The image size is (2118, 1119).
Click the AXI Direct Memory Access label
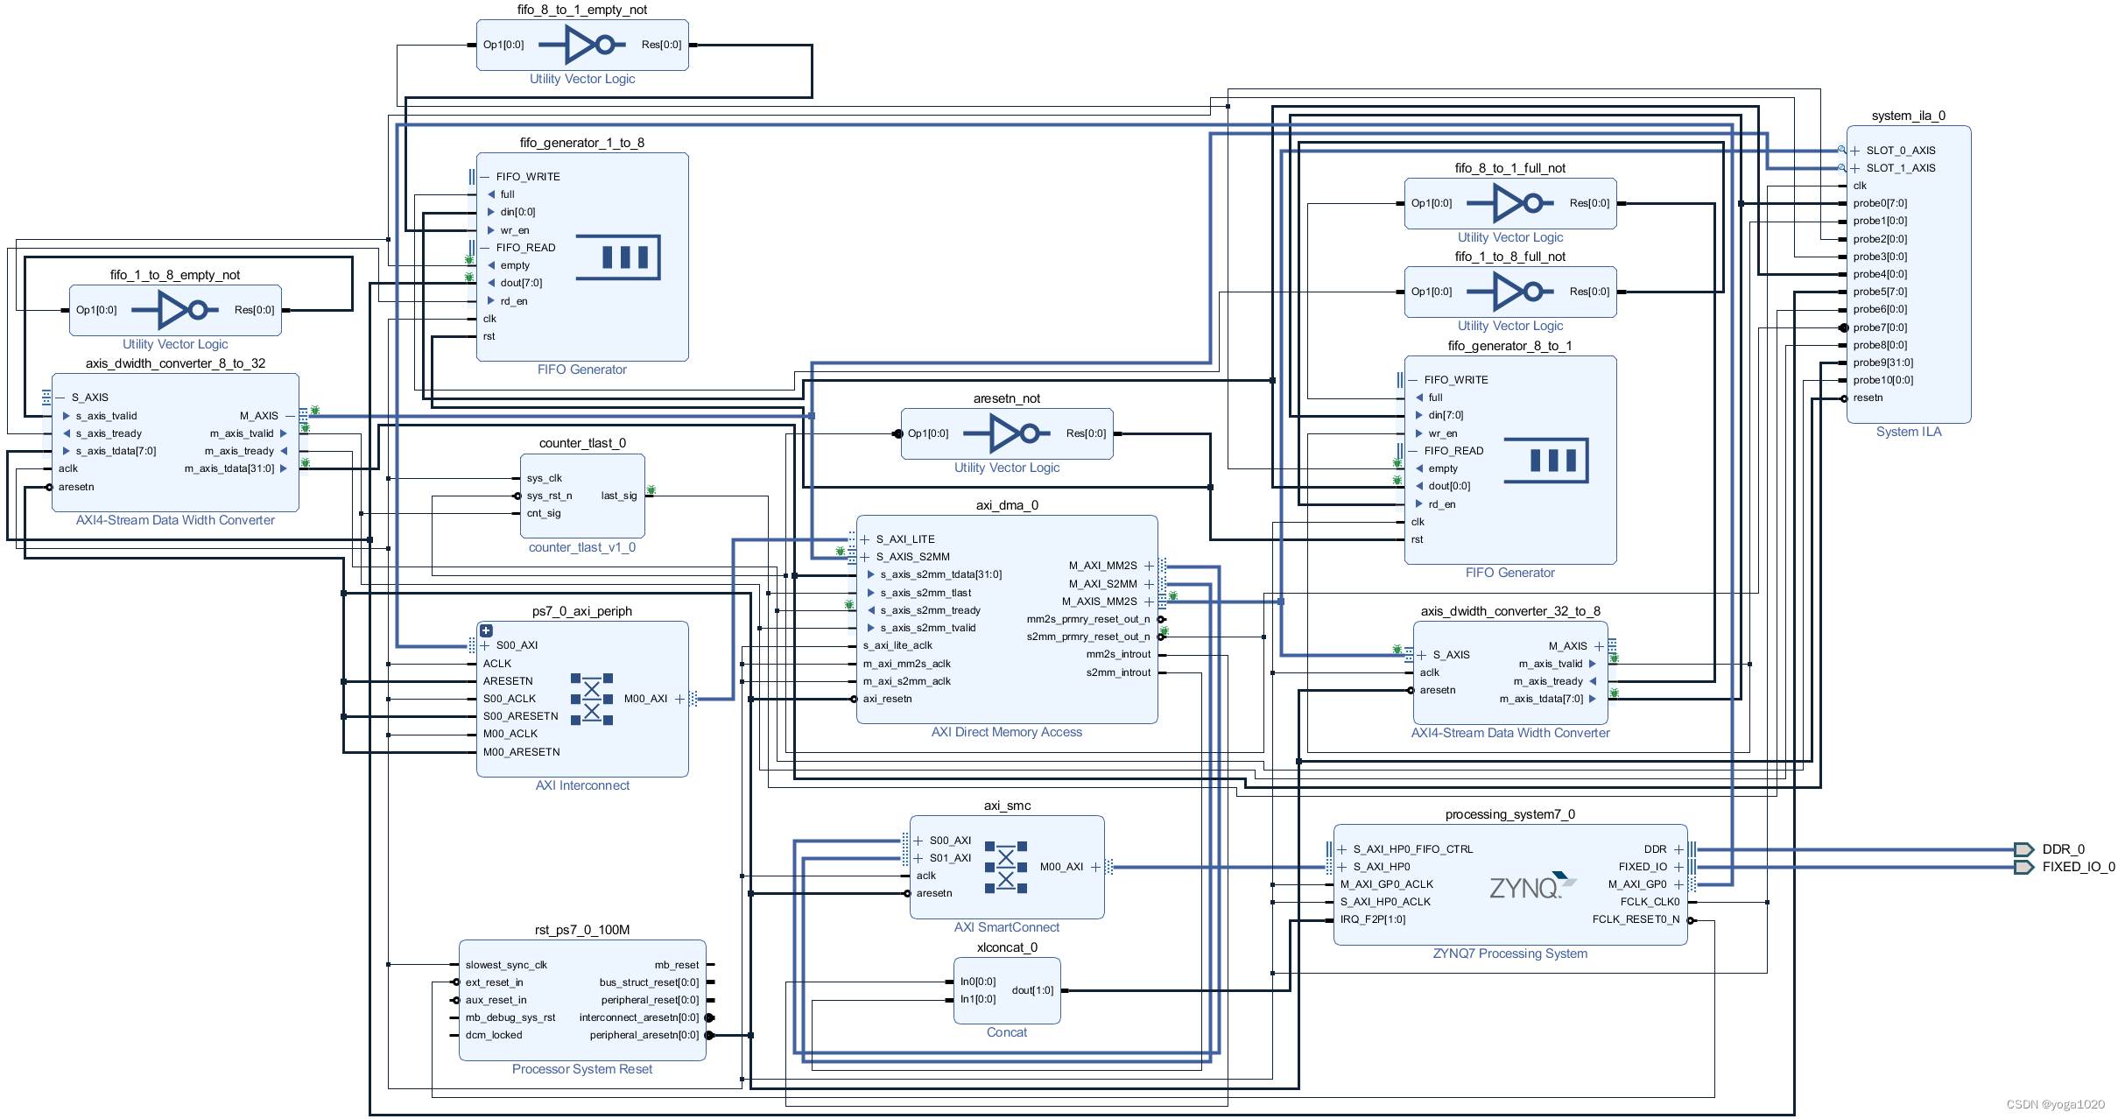pos(1006,732)
